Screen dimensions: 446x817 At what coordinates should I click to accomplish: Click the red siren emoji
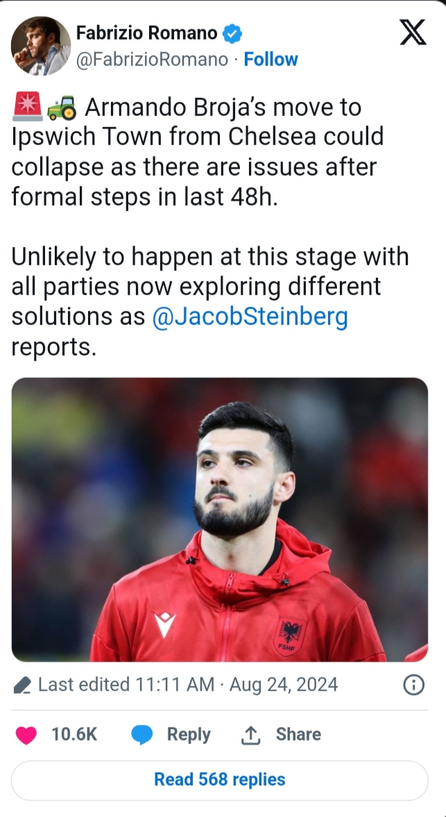pyautogui.click(x=27, y=108)
